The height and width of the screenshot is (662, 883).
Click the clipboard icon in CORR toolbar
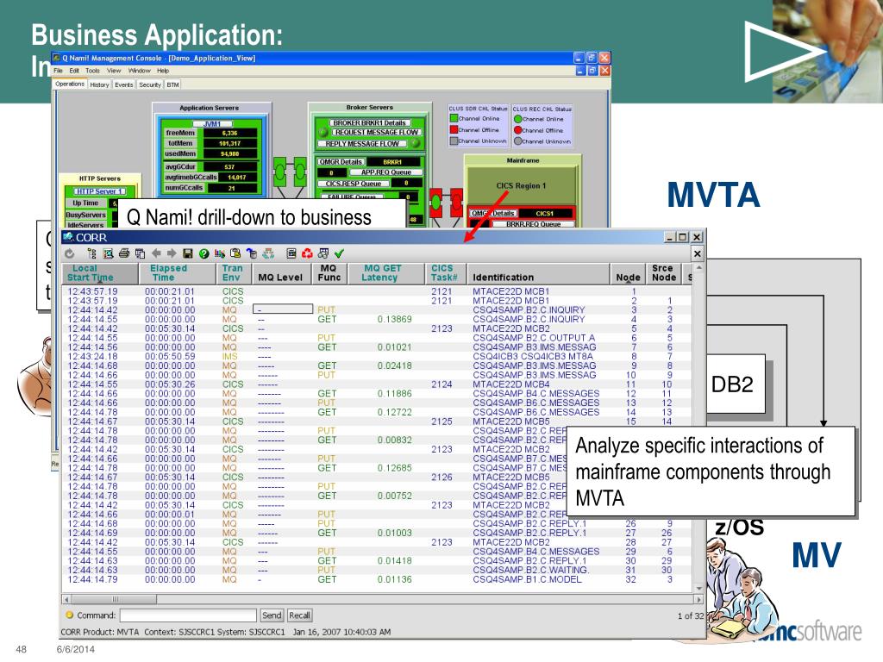(235, 253)
